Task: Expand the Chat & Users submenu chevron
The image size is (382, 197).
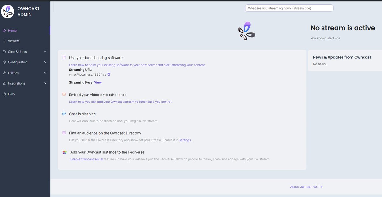Action: pos(45,52)
